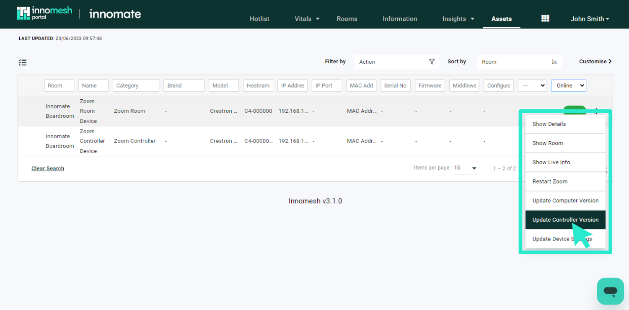Open the three-dot menu on Zoom Room Device row
This screenshot has width=629, height=310.
tap(596, 111)
